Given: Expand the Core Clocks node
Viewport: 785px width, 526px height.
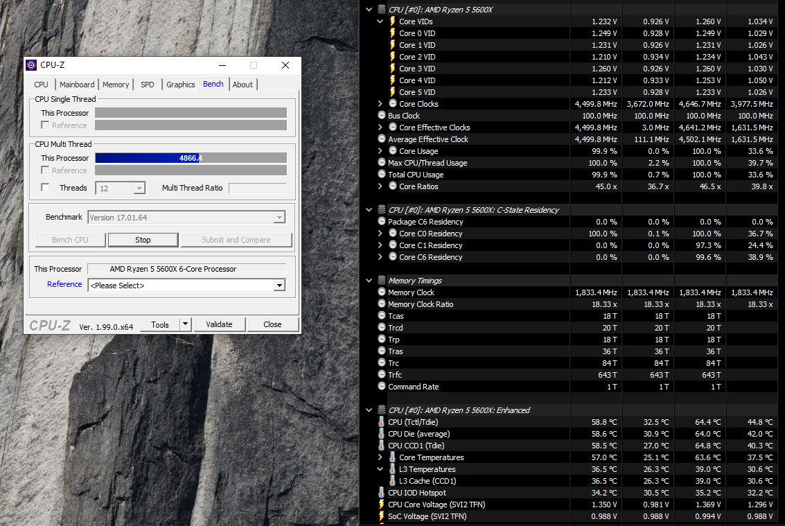Looking at the screenshot, I should (380, 104).
